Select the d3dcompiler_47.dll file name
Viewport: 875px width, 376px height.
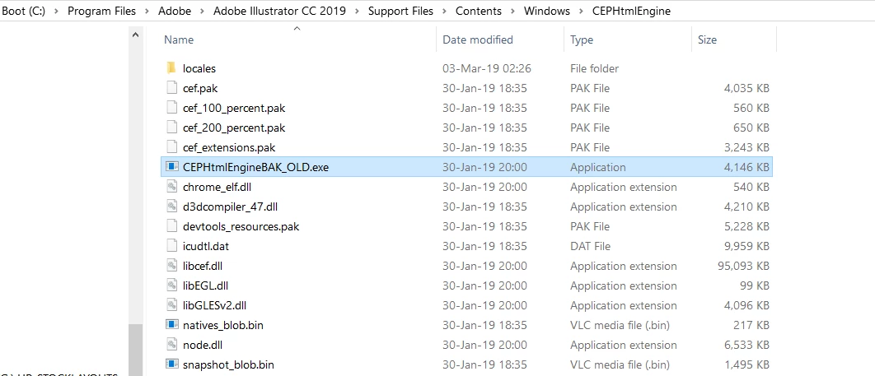tap(230, 207)
